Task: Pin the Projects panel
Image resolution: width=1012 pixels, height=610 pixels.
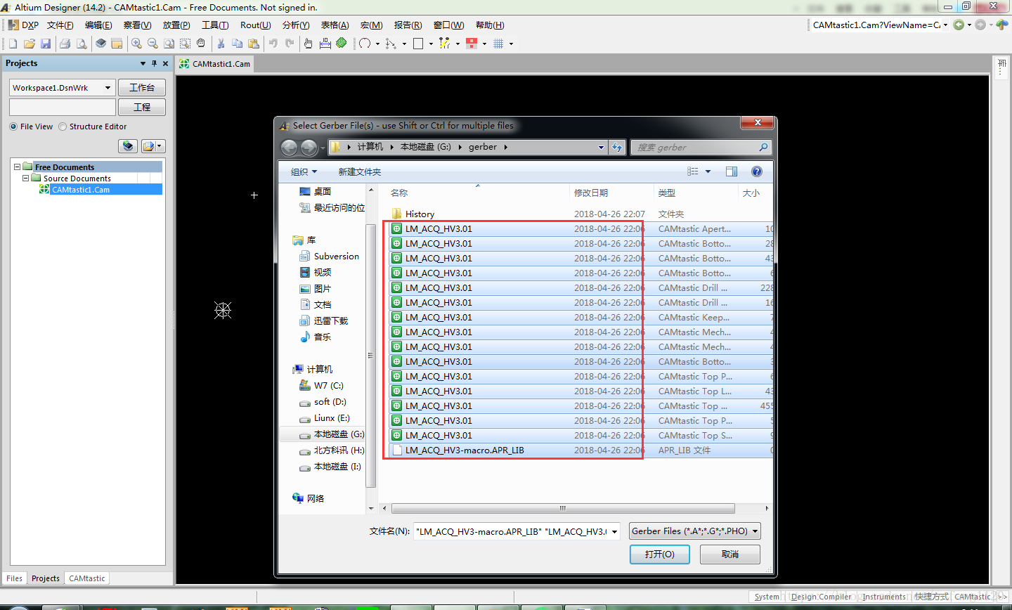Action: [x=155, y=63]
